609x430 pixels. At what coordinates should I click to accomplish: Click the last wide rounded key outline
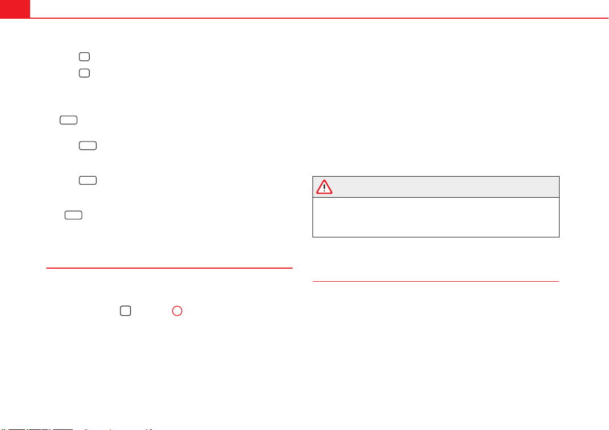pyautogui.click(x=73, y=215)
